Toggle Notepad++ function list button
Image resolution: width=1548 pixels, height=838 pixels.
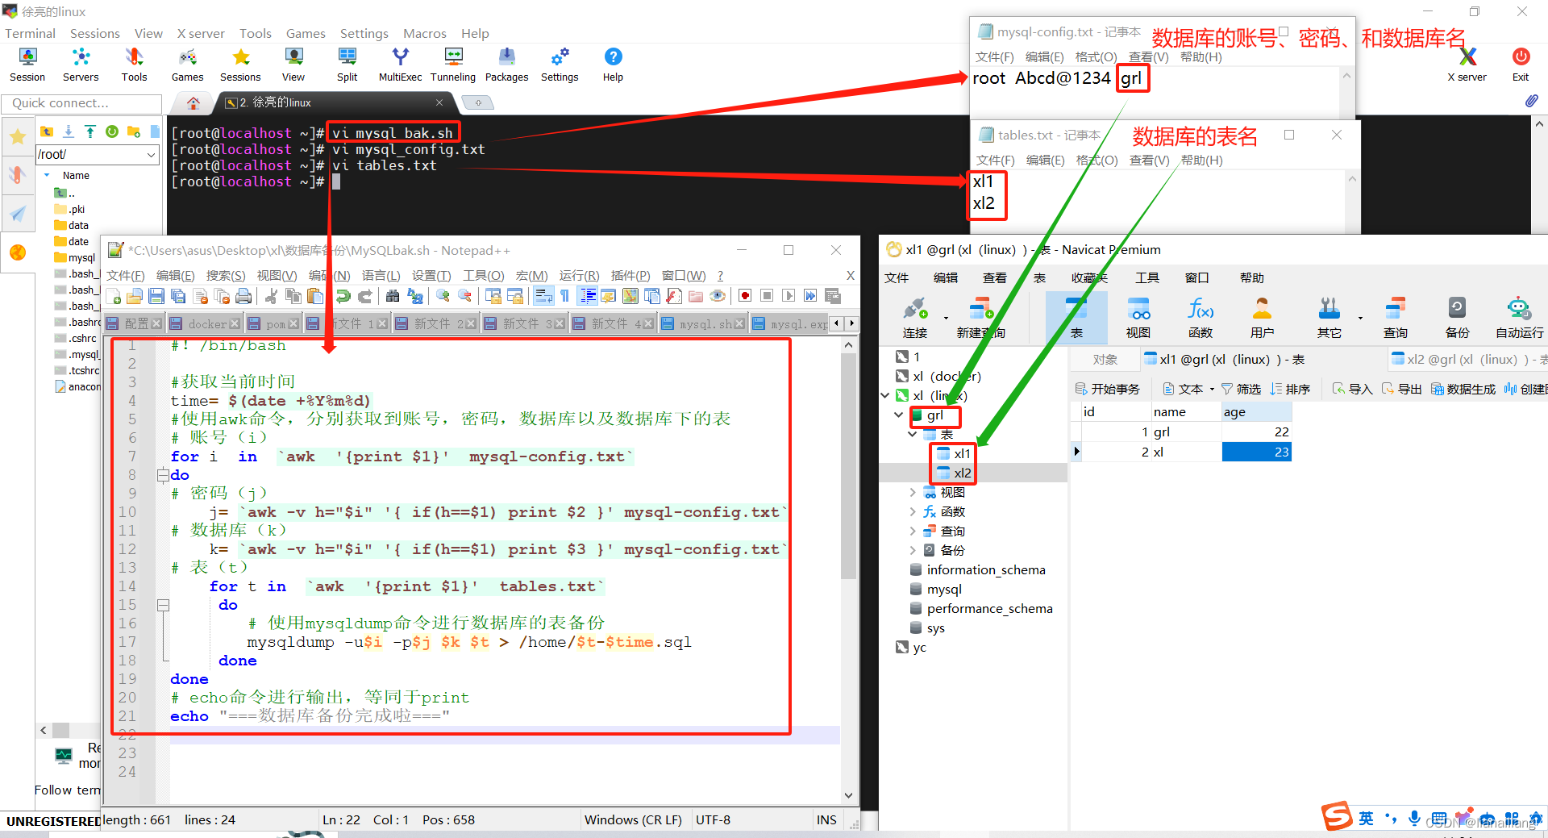click(x=674, y=296)
